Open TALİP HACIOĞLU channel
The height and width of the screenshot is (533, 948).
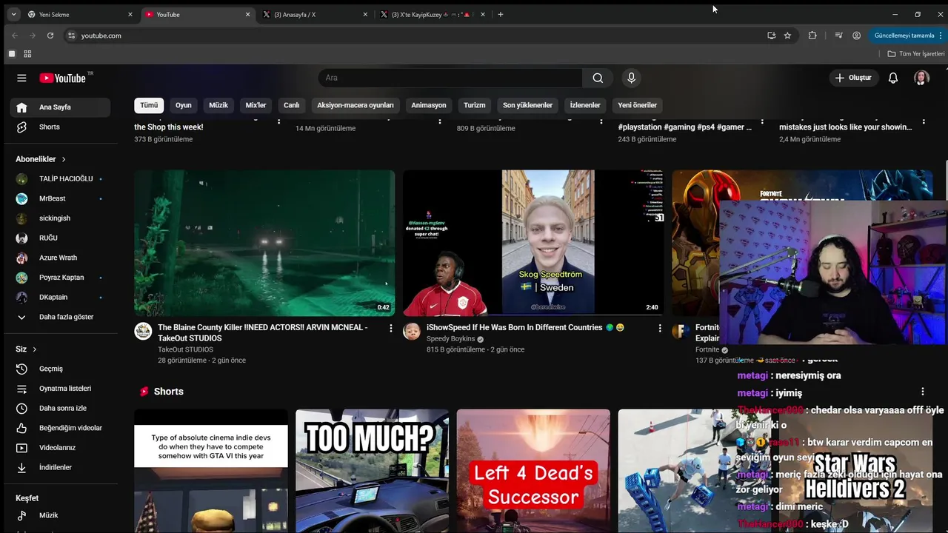[x=60, y=179]
